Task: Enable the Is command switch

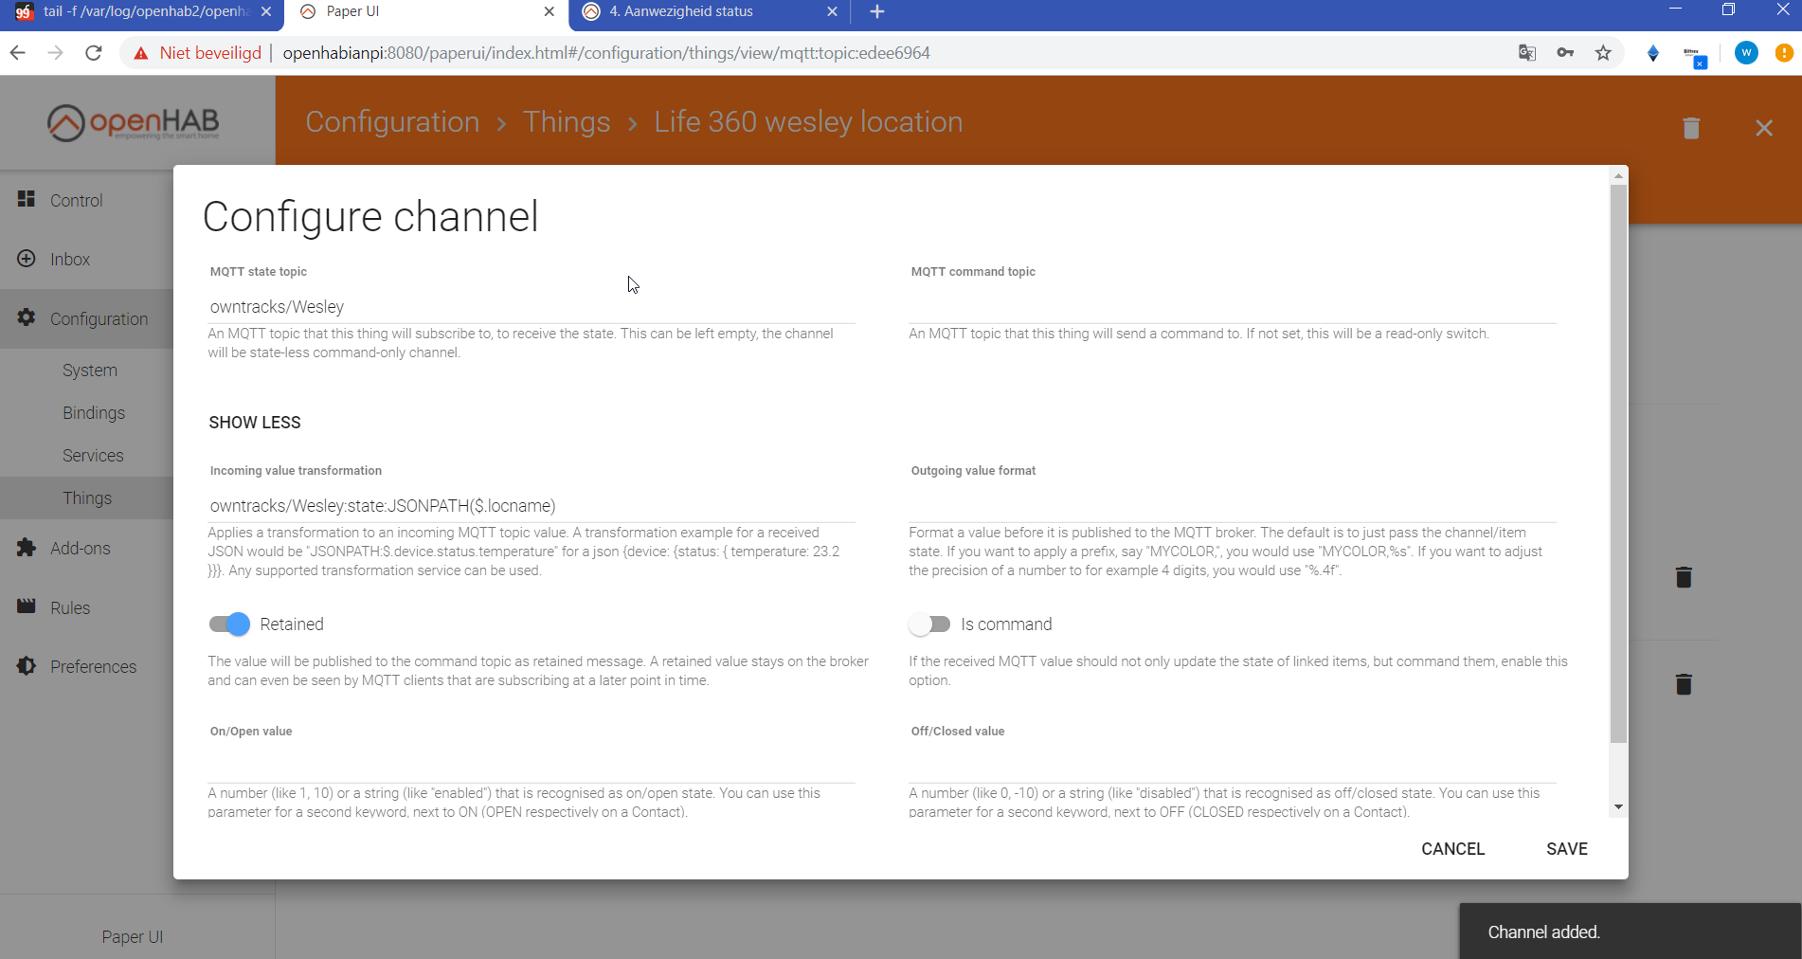Action: click(x=928, y=624)
